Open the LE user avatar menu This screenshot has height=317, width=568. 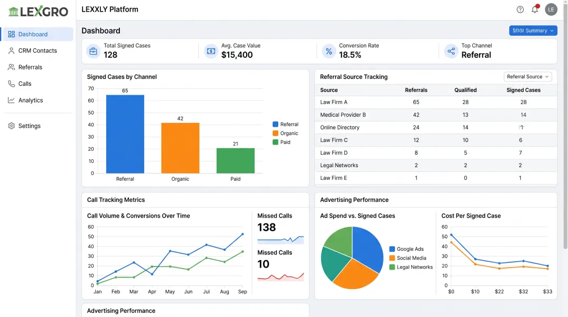point(551,10)
